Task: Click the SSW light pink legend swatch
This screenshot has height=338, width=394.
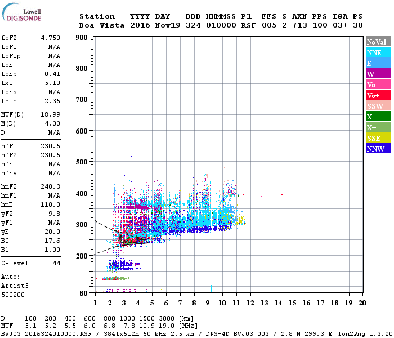Action: (378, 106)
